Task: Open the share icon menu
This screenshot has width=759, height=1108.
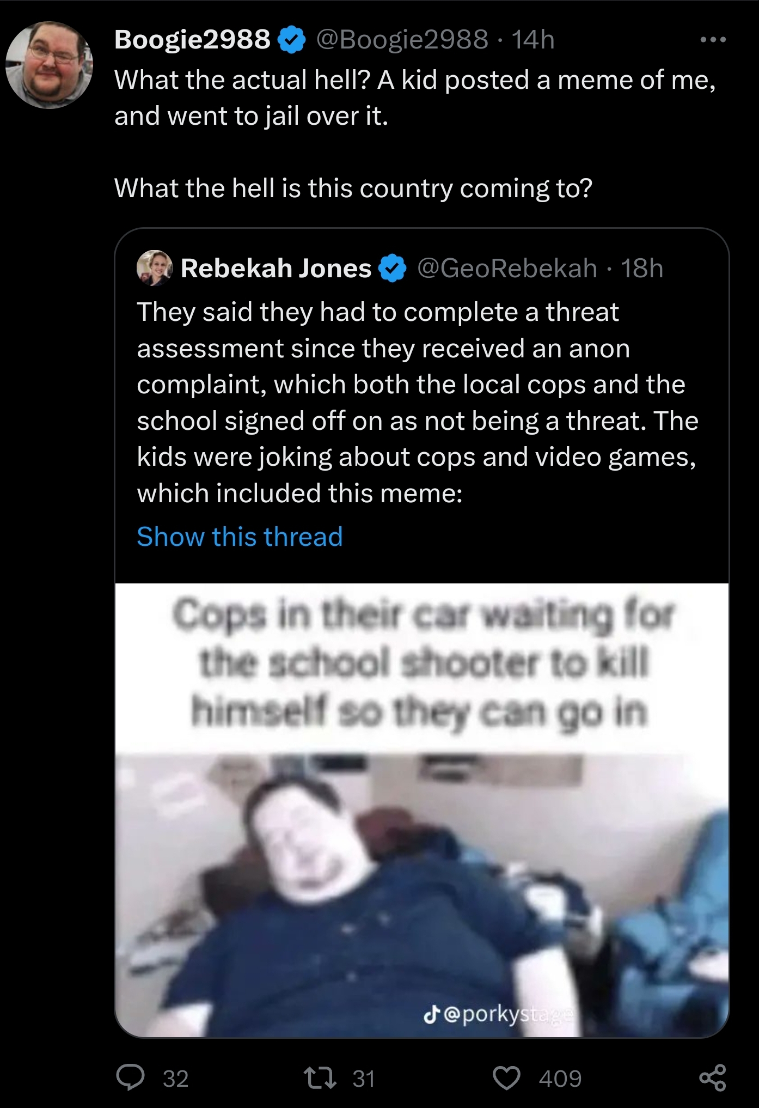Action: pos(713,1078)
